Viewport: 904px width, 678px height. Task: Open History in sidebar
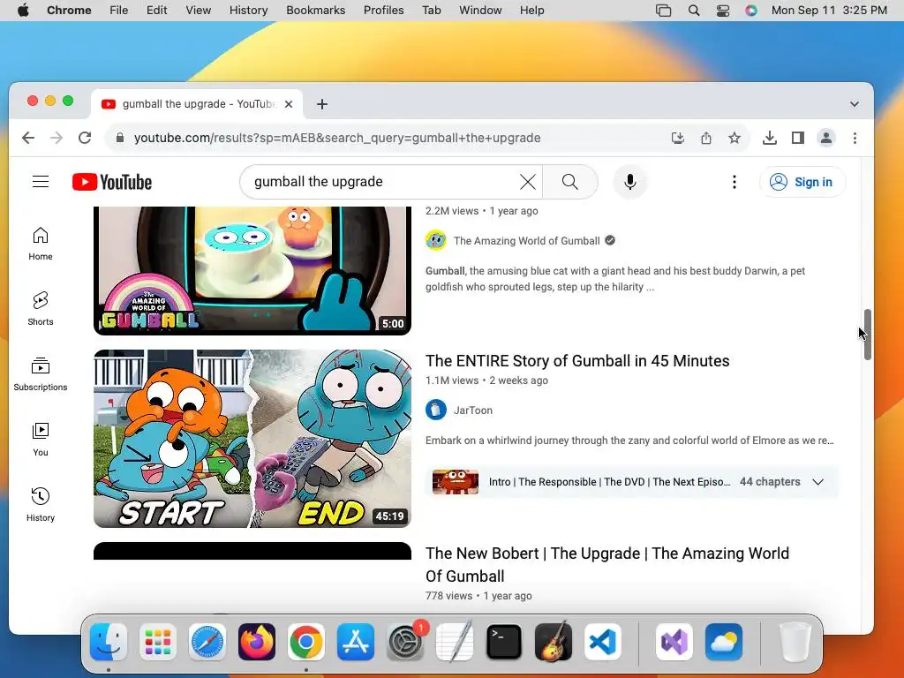point(41,504)
